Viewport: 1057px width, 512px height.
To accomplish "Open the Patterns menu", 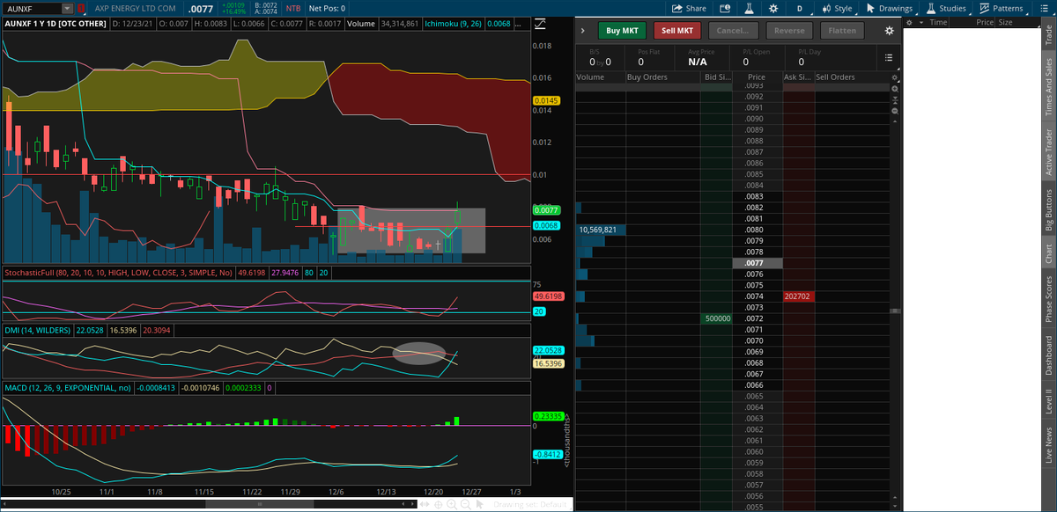I will click(x=1002, y=8).
